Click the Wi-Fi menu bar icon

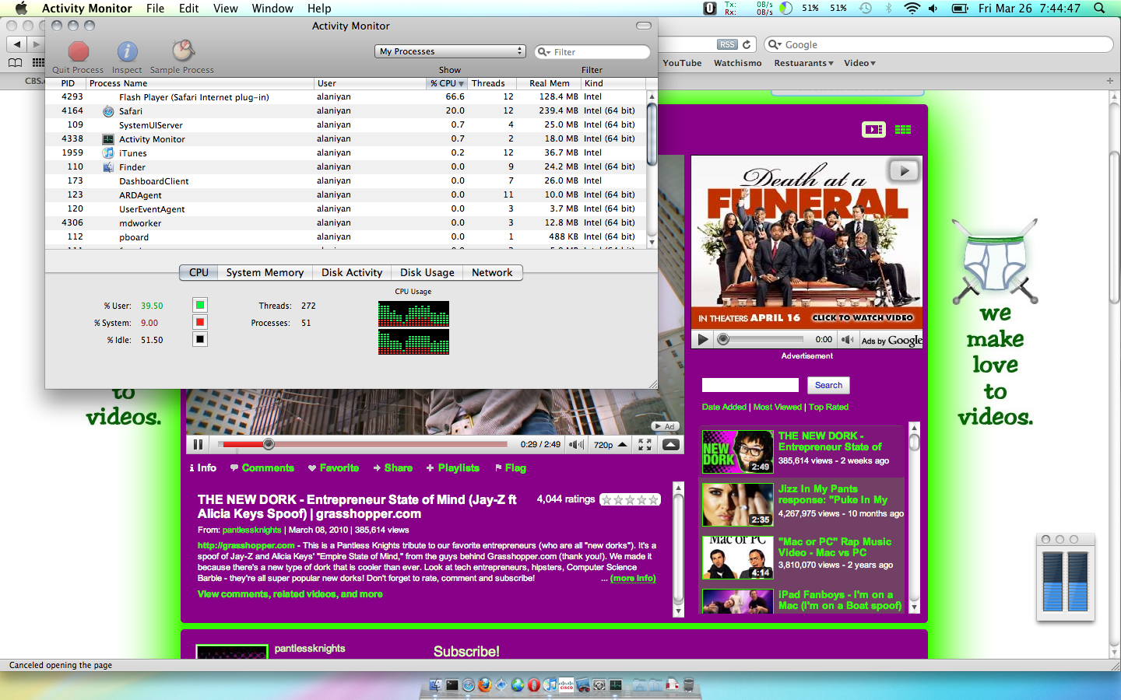click(x=912, y=9)
